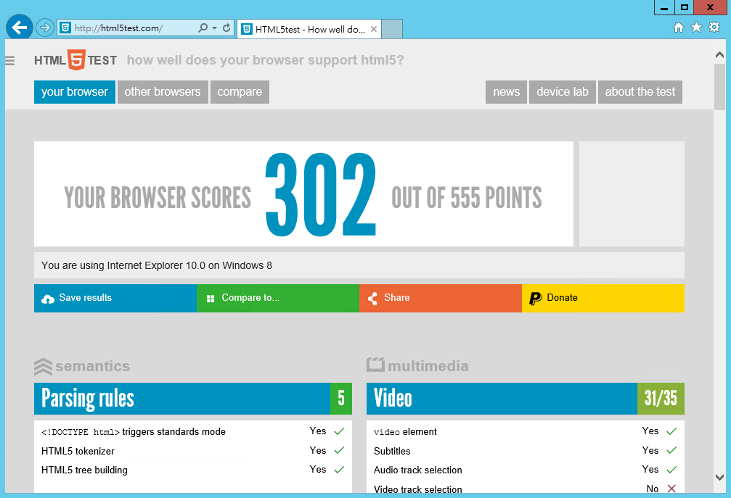Viewport: 731px width, 498px height.
Task: Click the grid icon on Compare to
Action: pyautogui.click(x=211, y=299)
